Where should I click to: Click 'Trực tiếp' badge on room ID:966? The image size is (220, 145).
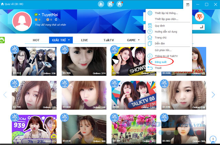pos(65,50)
